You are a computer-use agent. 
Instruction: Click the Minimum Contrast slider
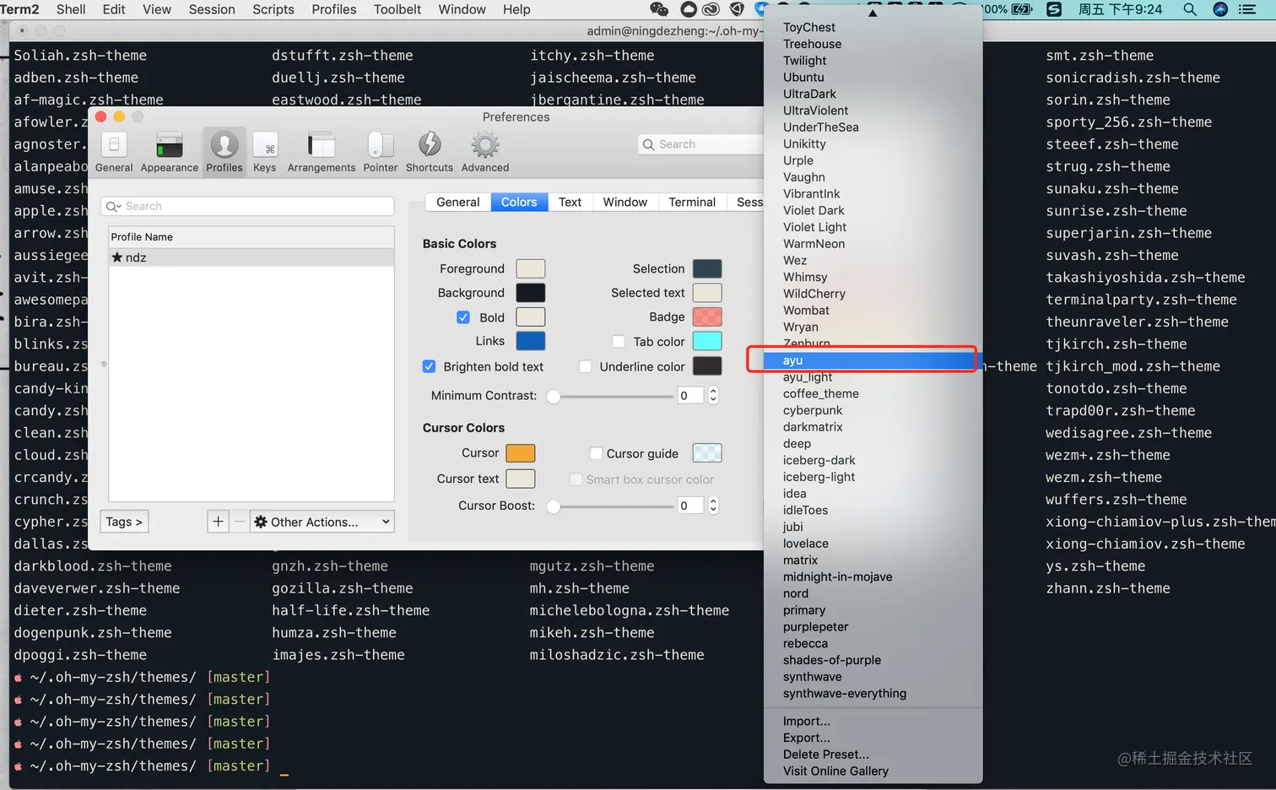611,396
